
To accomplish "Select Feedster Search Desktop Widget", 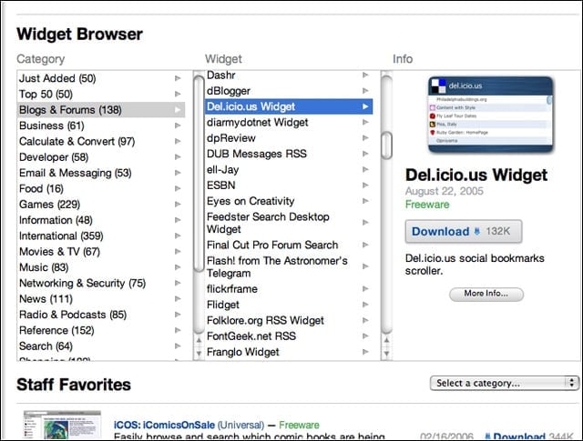I will [289, 223].
